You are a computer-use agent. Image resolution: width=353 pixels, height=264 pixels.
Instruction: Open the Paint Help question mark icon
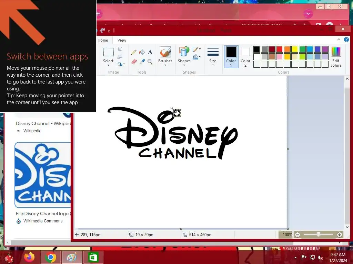click(x=346, y=40)
